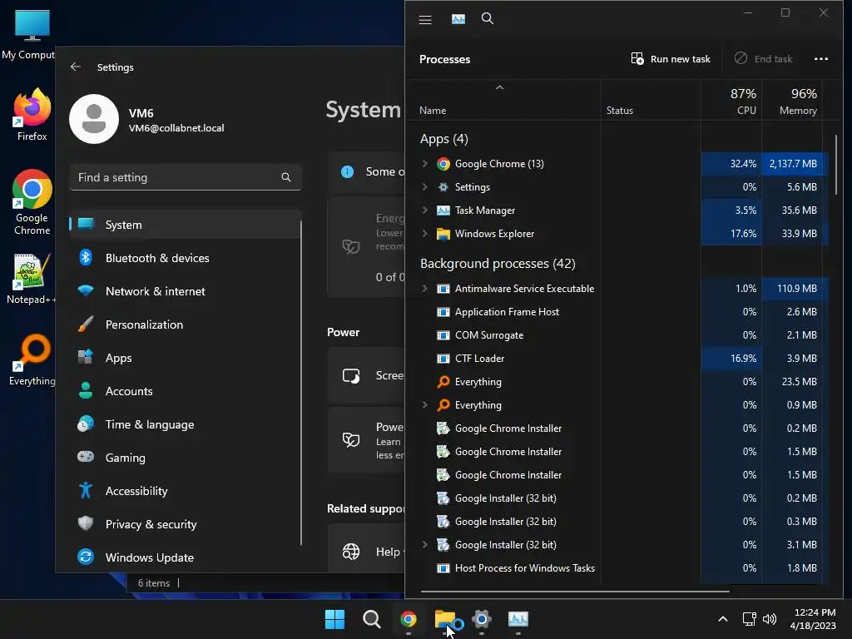Select the first Everything process icon
The width and height of the screenshot is (852, 639).
[443, 381]
